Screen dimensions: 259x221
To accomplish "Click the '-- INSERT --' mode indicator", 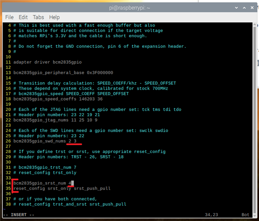I will tap(19, 215).
